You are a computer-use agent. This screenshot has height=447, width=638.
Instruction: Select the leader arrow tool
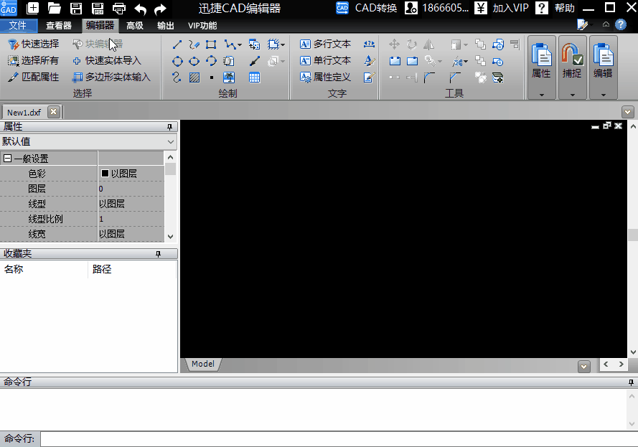click(x=254, y=62)
